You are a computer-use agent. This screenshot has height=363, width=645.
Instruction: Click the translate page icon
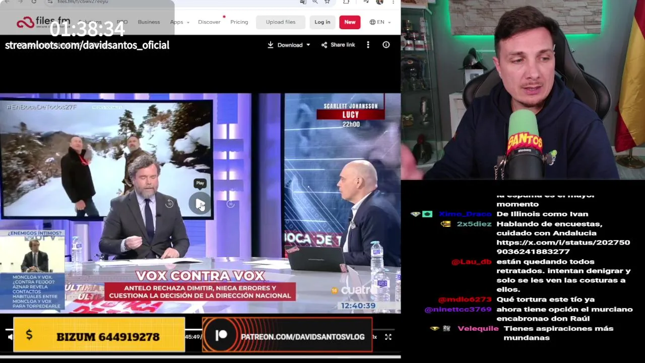click(303, 2)
